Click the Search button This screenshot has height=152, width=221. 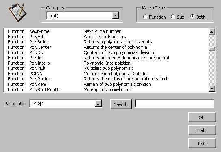pos(121,104)
